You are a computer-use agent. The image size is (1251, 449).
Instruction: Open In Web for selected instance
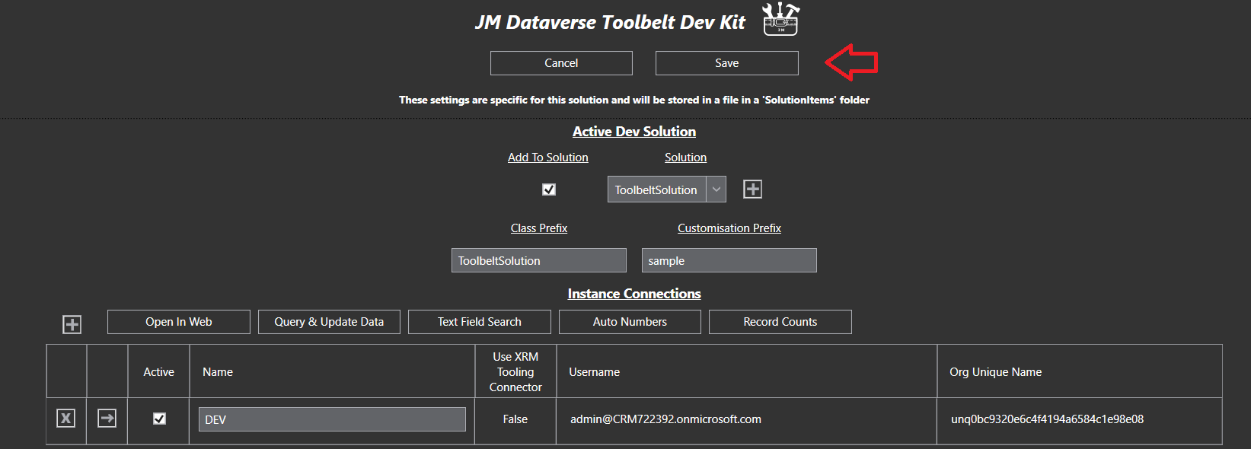pyautogui.click(x=179, y=322)
